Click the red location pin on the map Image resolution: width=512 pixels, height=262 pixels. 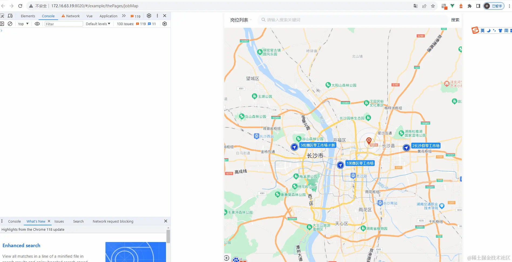pos(369,141)
